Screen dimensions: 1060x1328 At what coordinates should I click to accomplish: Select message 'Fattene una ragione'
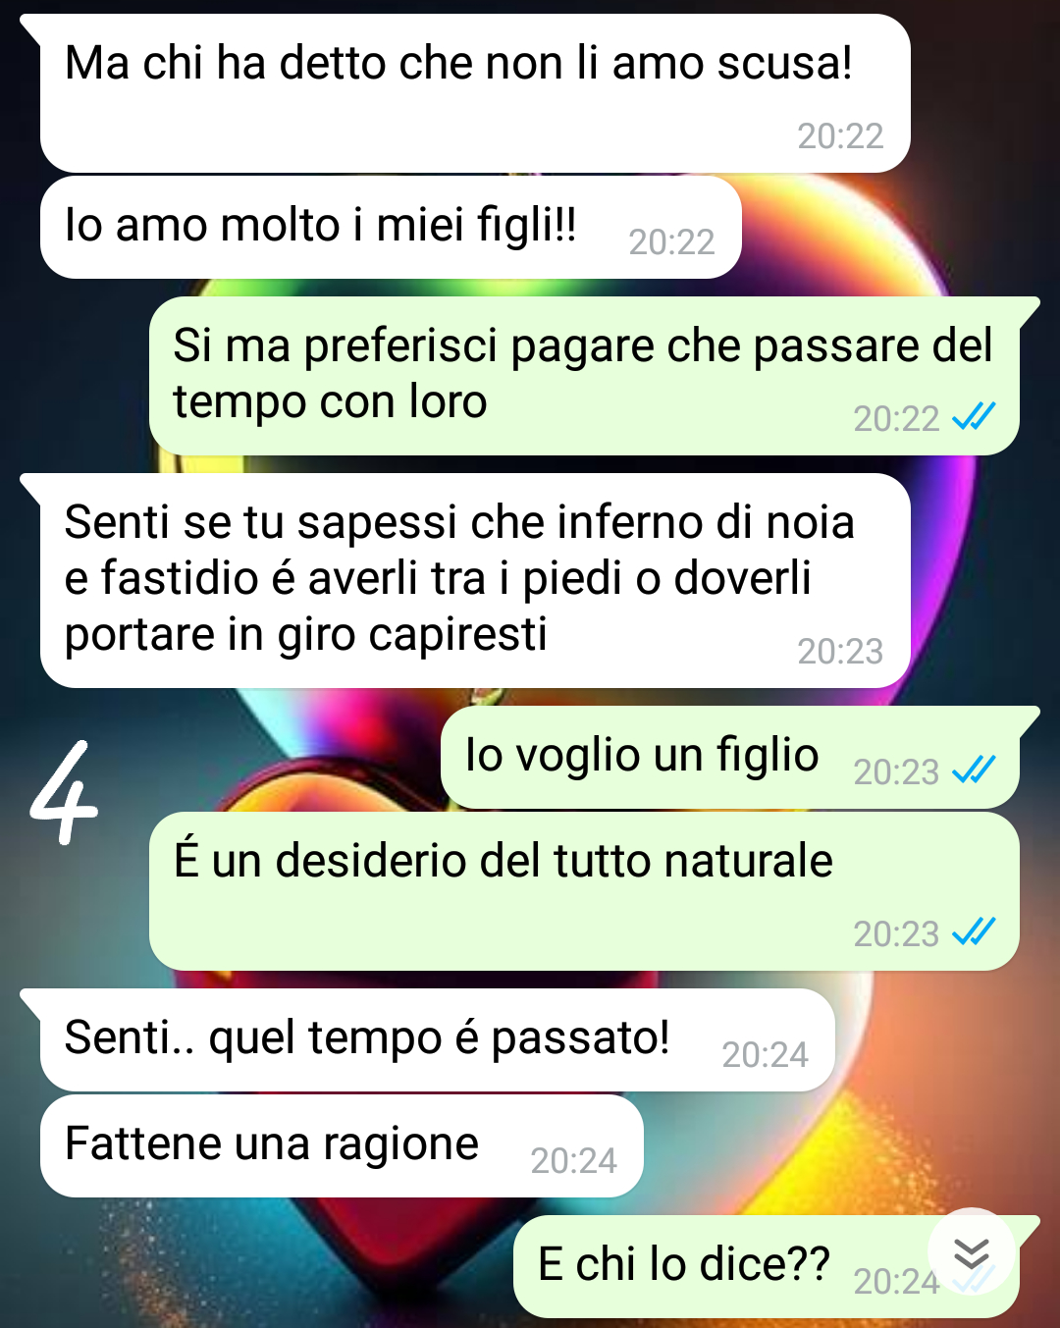pos(342,1145)
